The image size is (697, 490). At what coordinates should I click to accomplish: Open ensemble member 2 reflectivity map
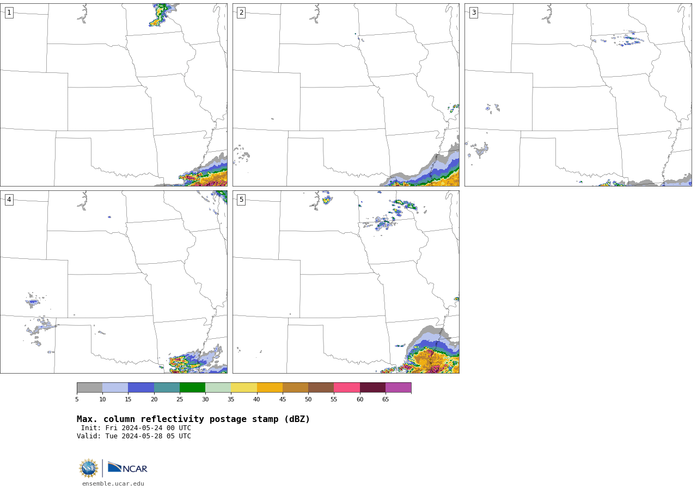coord(346,95)
